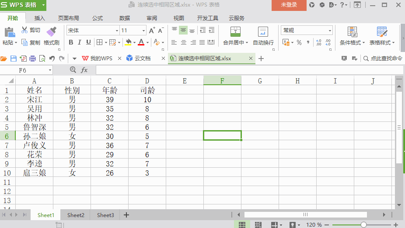Switch to the 插入 ribbon tab

tap(39, 18)
